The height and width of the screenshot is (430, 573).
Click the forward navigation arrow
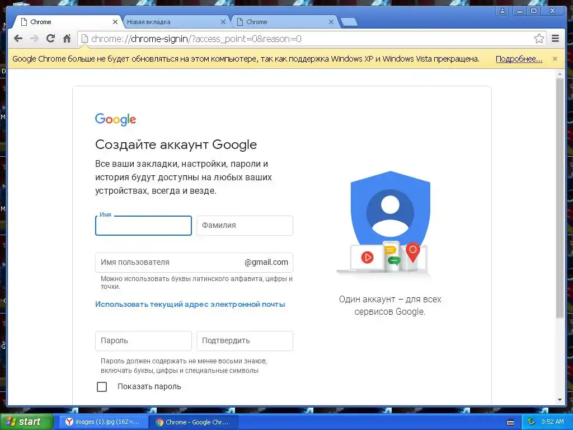pos(34,39)
